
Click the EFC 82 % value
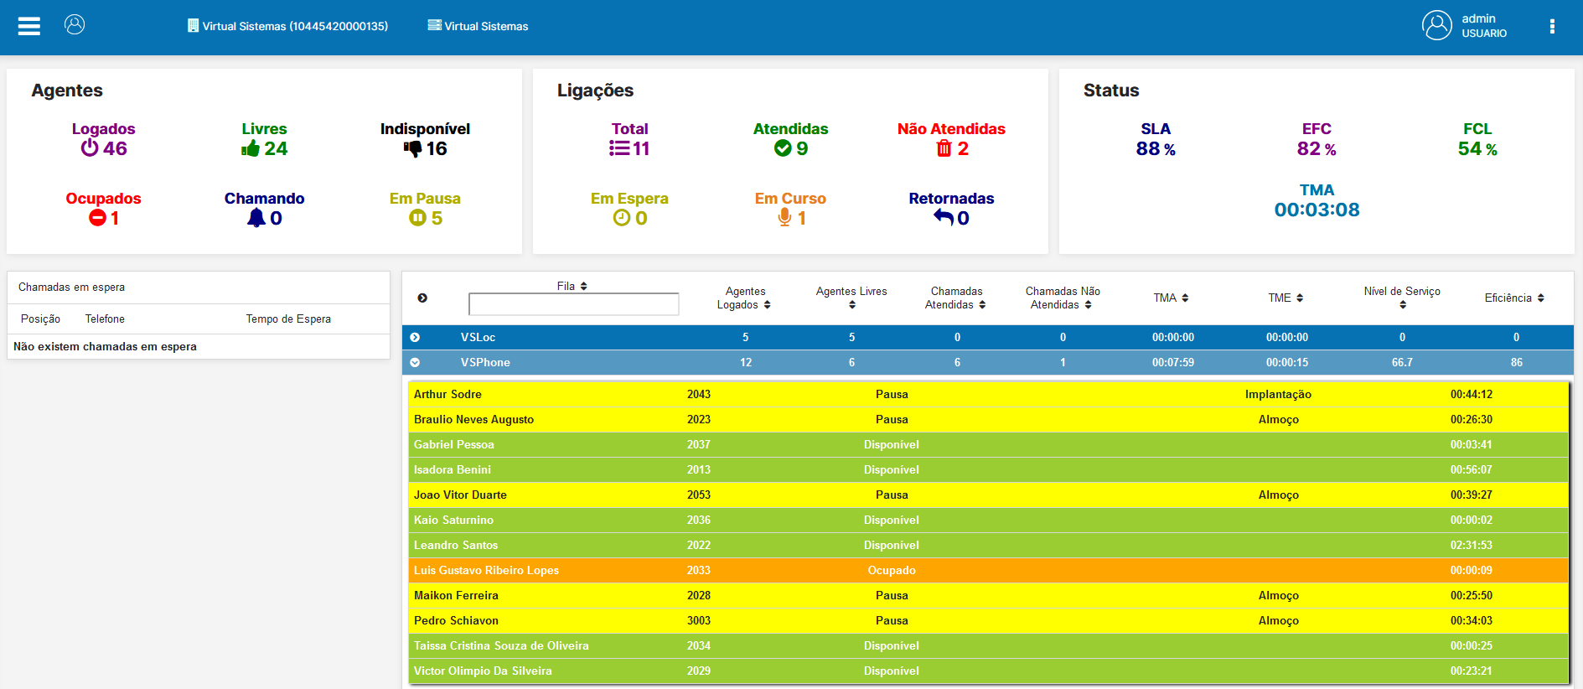pyautogui.click(x=1317, y=148)
